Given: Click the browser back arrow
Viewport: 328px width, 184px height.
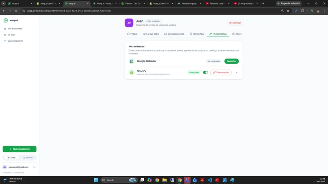Looking at the screenshot, I should [x=4, y=11].
